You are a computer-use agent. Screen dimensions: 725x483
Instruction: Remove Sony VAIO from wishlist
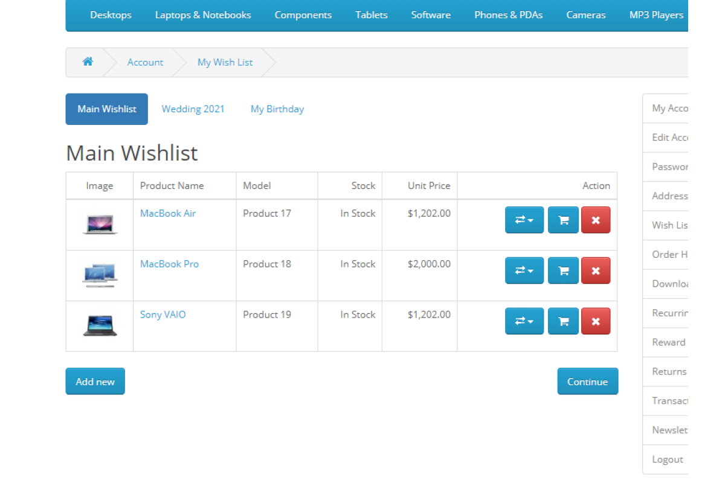[596, 321]
